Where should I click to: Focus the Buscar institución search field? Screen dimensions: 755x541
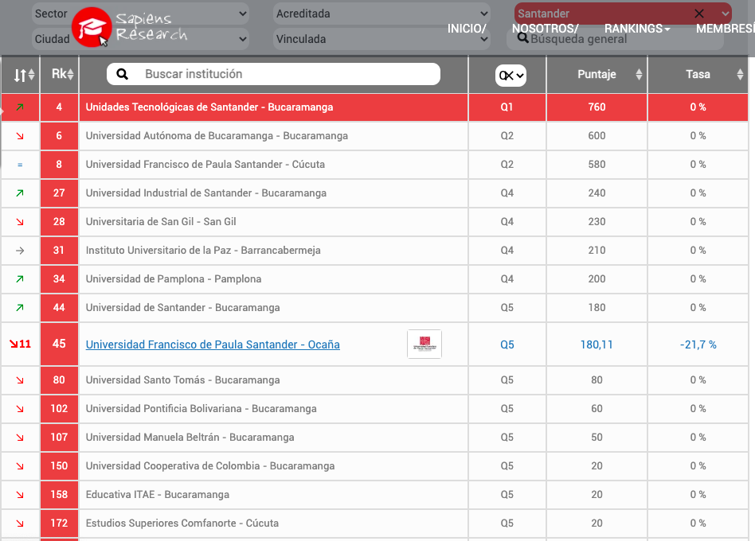point(273,74)
